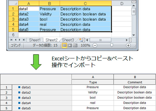The image size is (156, 111).
Task: Click Excel cell containing real
Action: [x=49, y=24]
